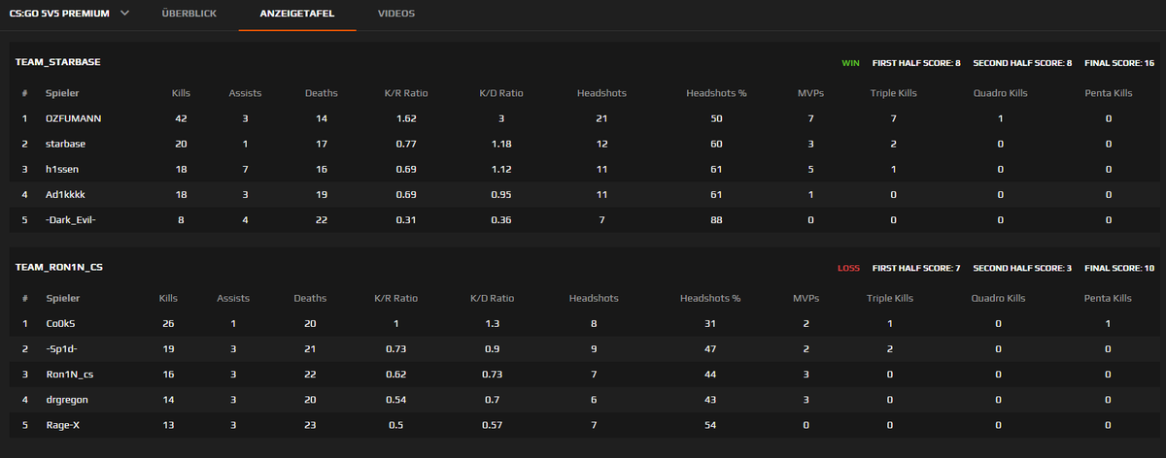Open player h1ssen's profile
Viewport: 1166px width, 458px height.
click(63, 169)
